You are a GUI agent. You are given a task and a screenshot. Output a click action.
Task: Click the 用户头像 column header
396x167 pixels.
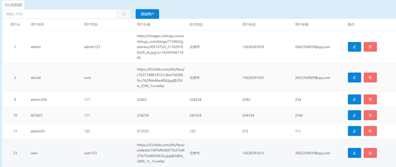[x=144, y=25]
